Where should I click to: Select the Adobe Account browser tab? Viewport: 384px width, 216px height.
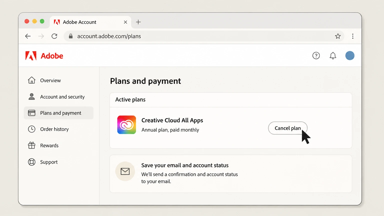point(91,22)
